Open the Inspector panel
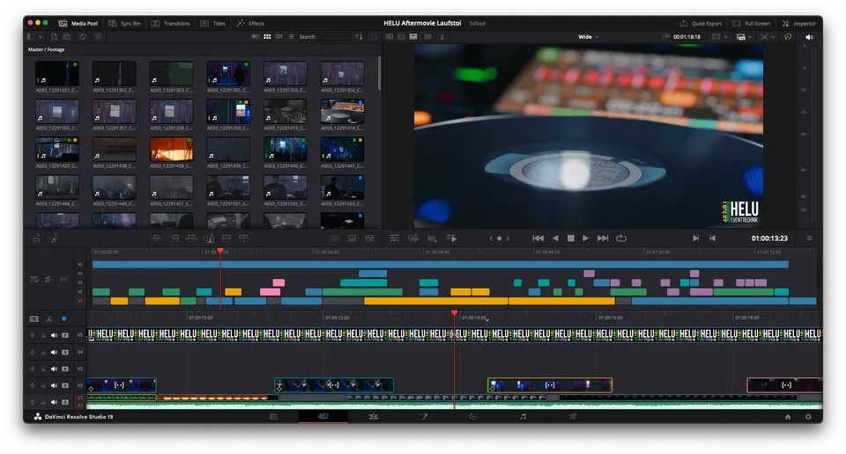 click(x=799, y=23)
